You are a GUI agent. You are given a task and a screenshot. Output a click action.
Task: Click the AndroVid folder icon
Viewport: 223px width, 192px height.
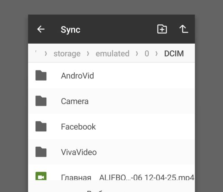[41, 75]
